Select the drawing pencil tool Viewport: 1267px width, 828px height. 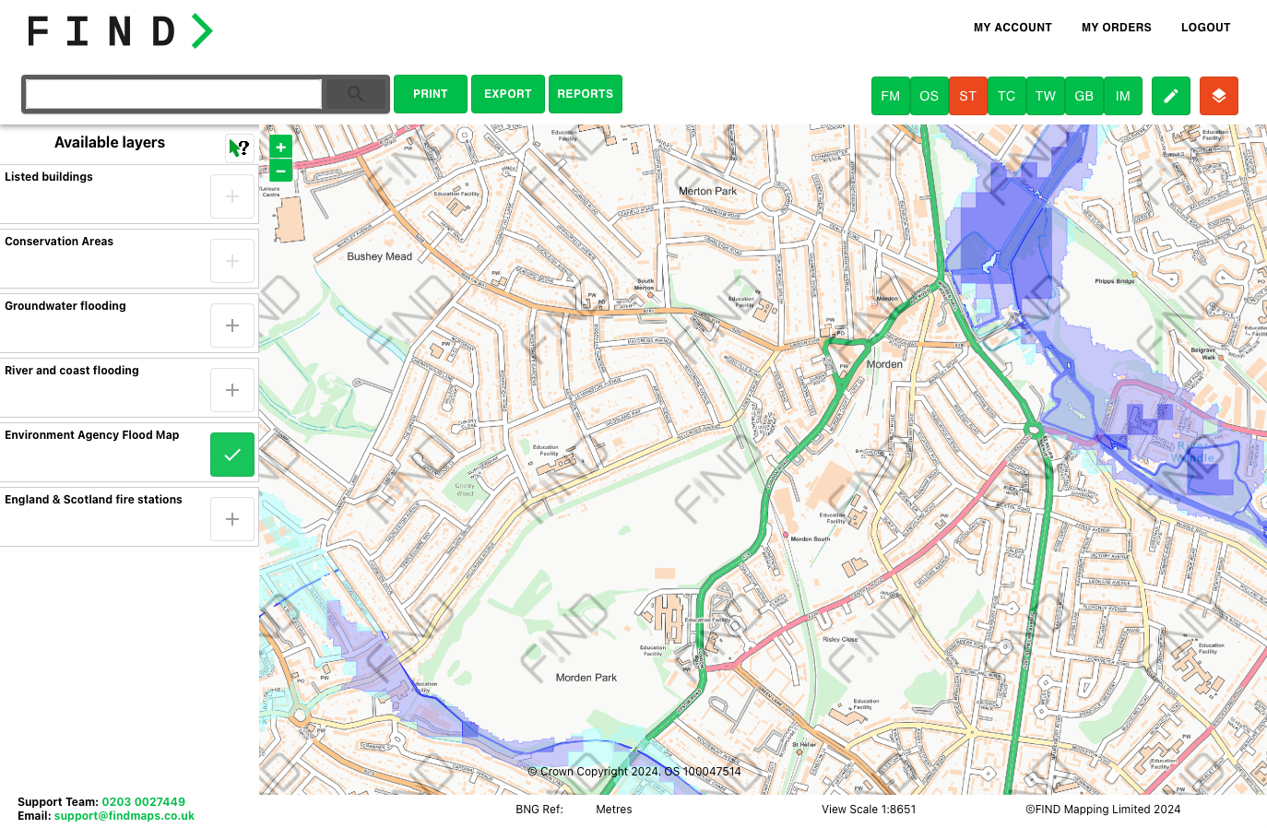point(1170,96)
